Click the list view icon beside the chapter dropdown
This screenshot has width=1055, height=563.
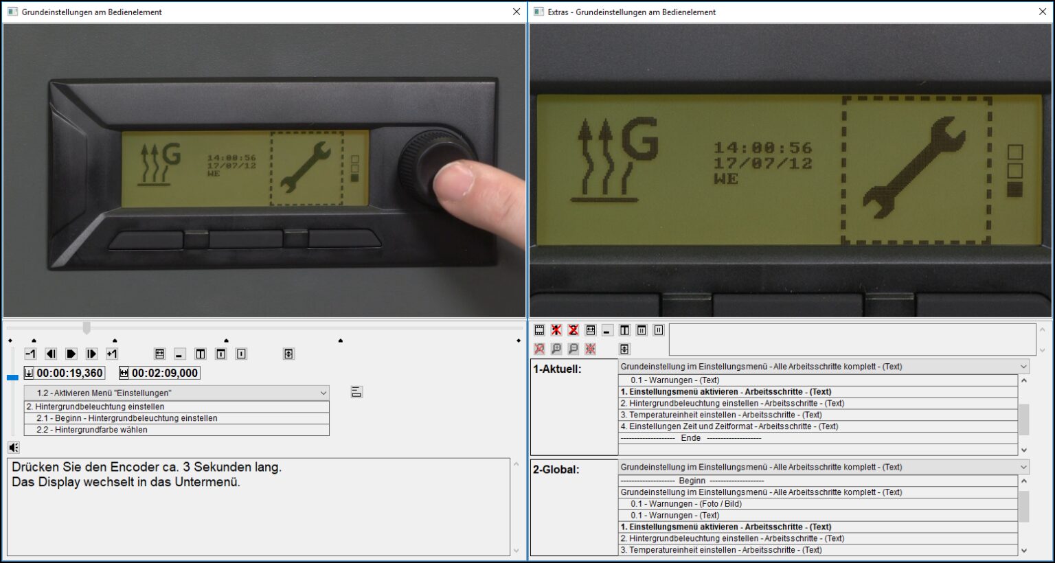pyautogui.click(x=356, y=391)
